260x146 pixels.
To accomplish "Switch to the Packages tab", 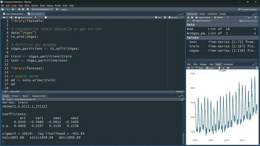I will click(x=203, y=64).
